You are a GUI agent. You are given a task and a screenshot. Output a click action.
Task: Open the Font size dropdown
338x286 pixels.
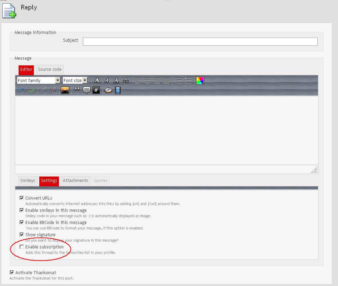[75, 80]
